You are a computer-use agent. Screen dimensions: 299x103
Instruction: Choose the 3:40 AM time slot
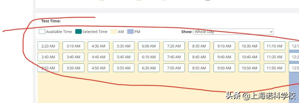pyautogui.click(x=73, y=57)
